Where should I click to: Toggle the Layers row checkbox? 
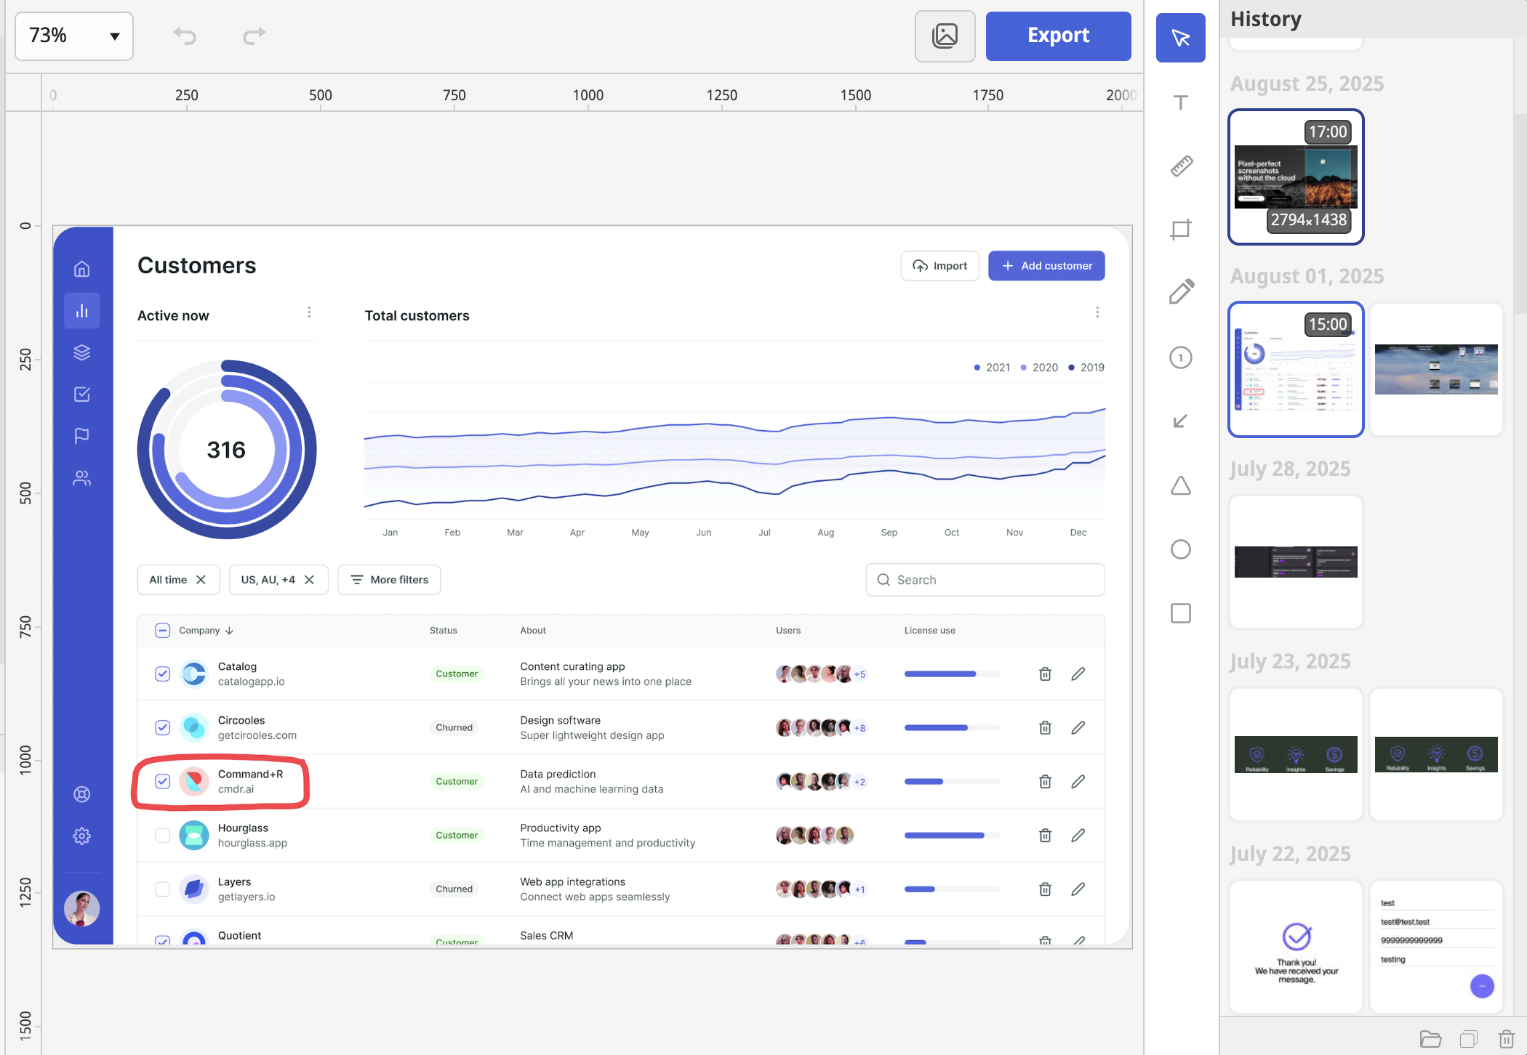tap(162, 889)
